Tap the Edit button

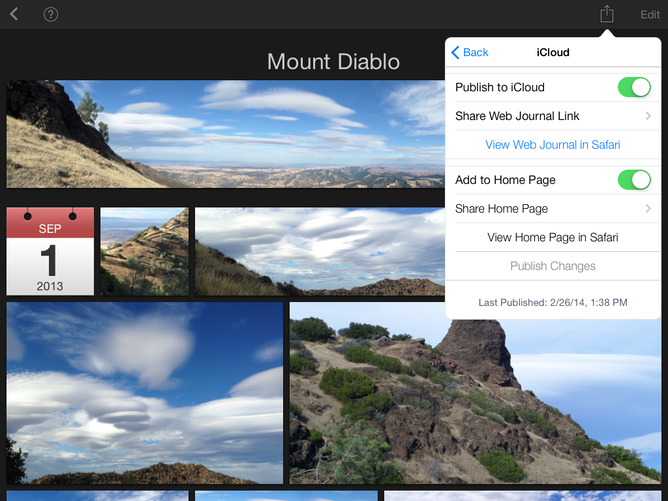tap(650, 14)
